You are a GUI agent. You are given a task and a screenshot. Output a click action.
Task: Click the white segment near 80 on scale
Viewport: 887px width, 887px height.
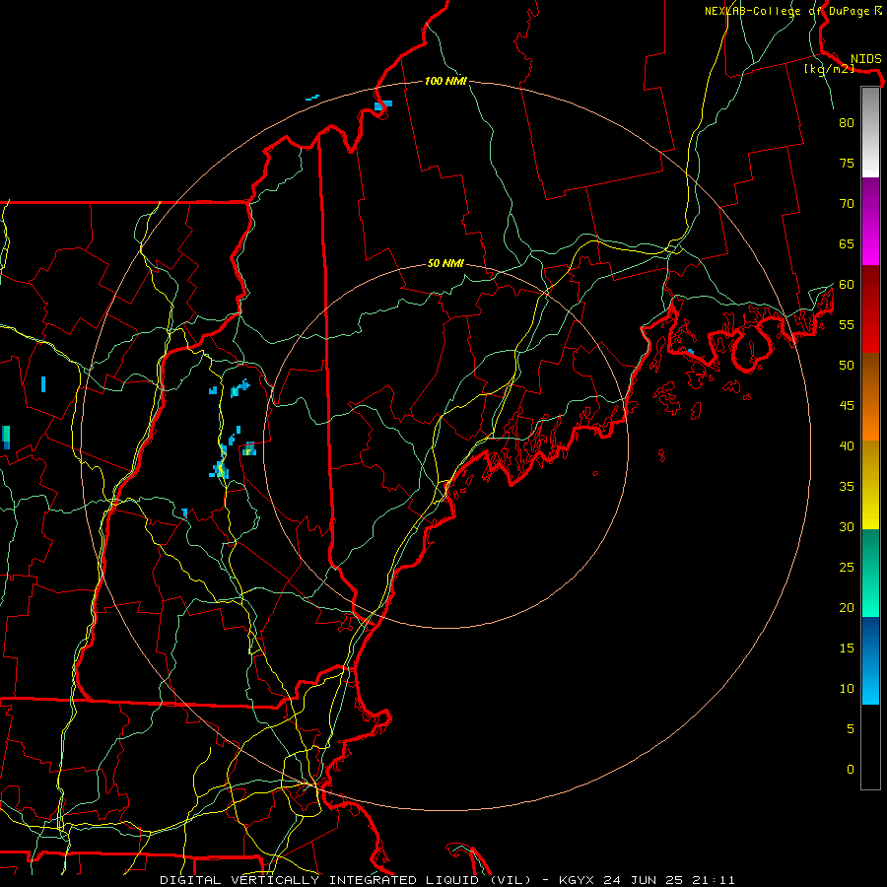tap(870, 132)
